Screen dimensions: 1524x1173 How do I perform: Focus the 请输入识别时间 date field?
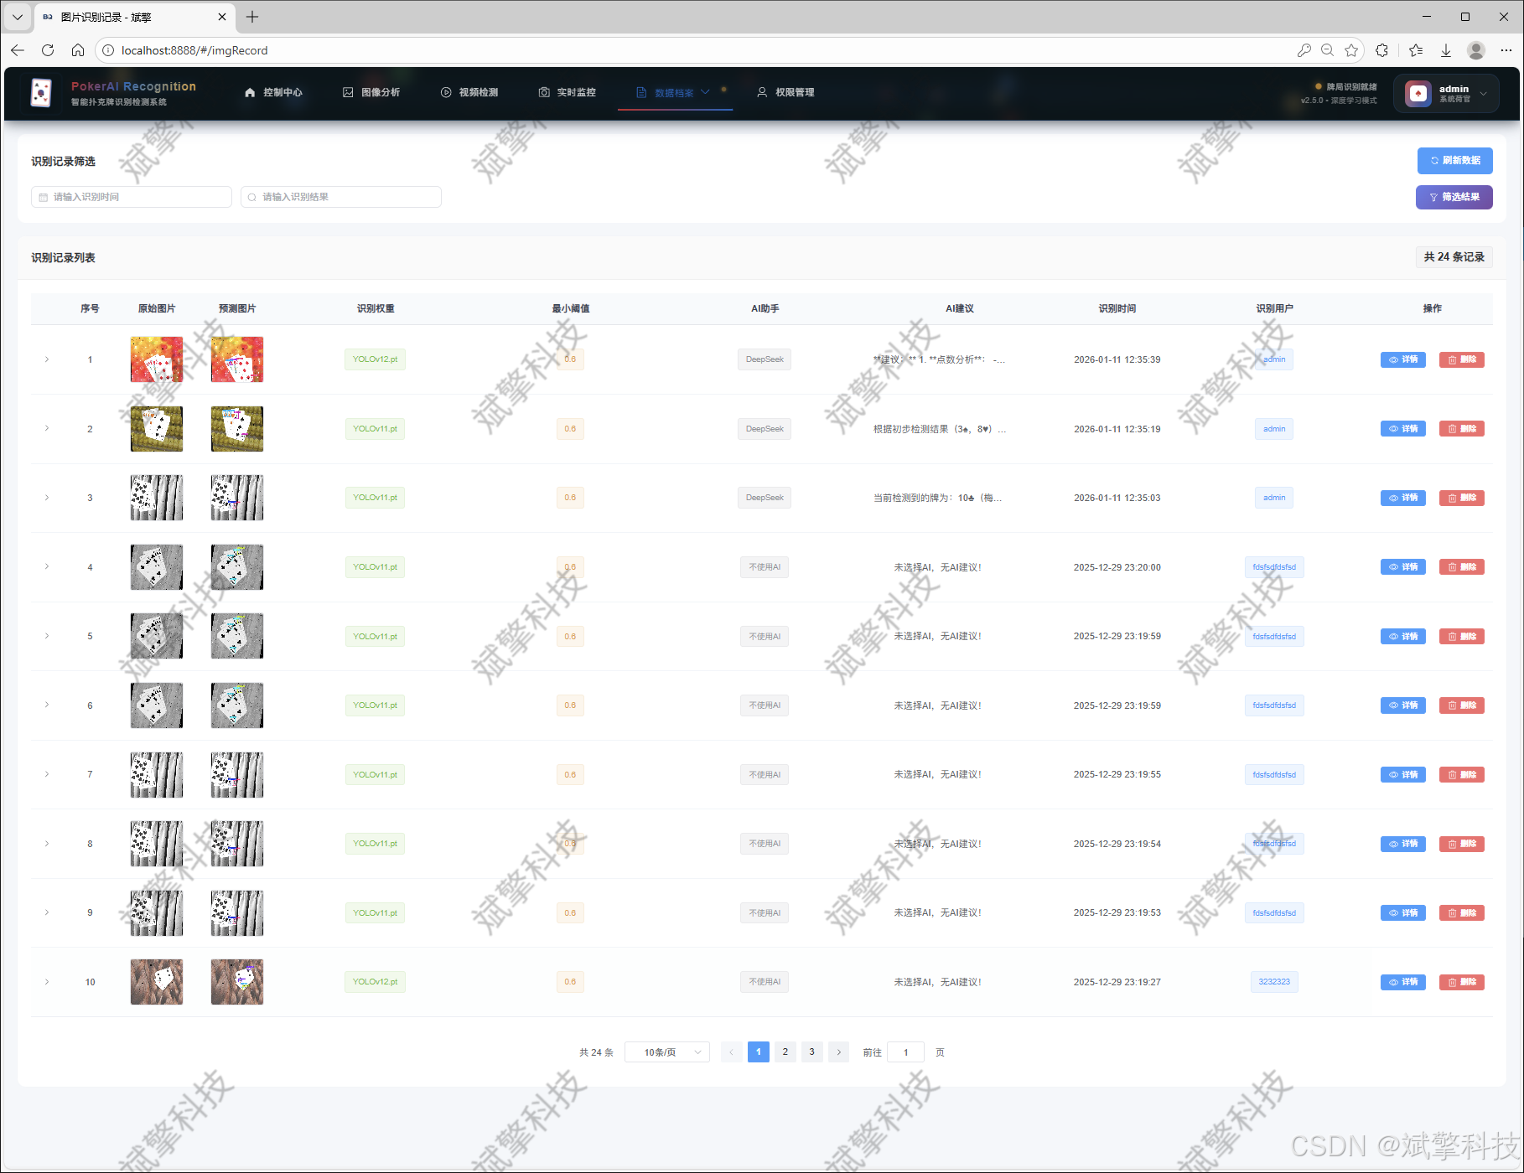tap(132, 197)
